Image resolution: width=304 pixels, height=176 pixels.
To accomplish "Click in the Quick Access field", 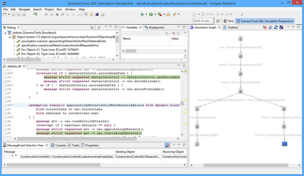I will pyautogui.click(x=202, y=21).
